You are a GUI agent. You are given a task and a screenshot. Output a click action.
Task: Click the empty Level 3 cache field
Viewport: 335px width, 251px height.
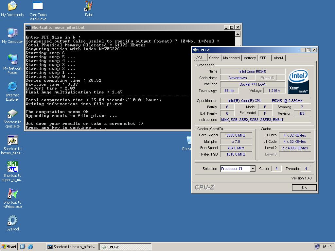click(x=295, y=154)
